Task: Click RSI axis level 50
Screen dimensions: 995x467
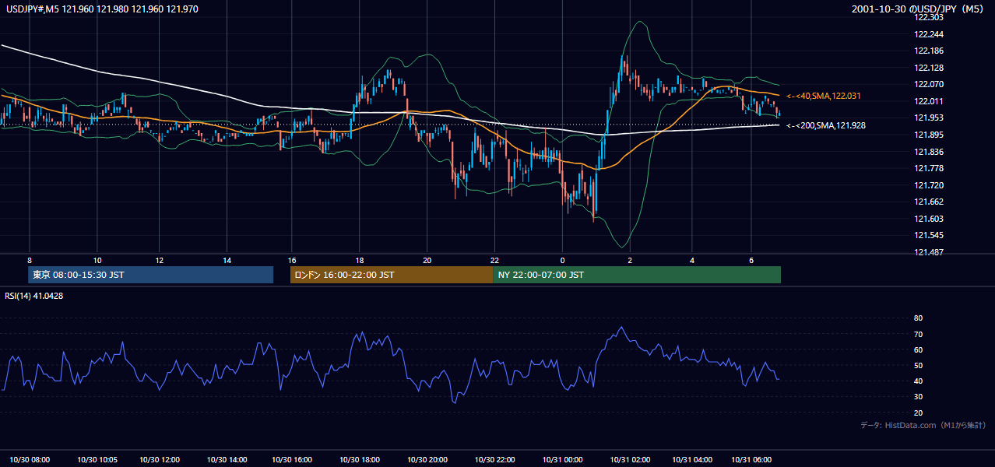Action: click(x=918, y=365)
